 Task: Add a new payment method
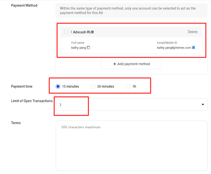point(131,64)
